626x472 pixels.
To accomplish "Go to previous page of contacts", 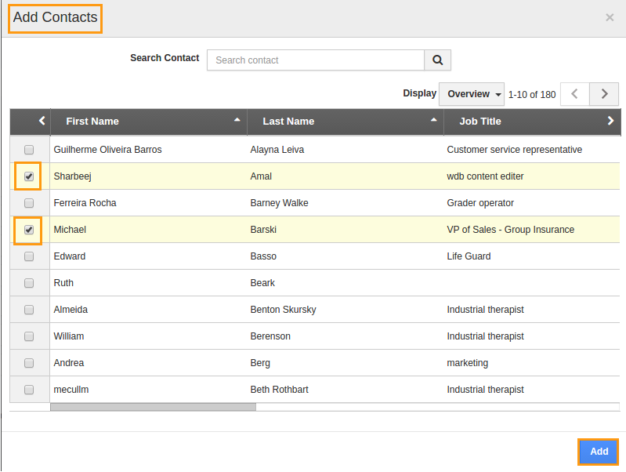I will [574, 94].
